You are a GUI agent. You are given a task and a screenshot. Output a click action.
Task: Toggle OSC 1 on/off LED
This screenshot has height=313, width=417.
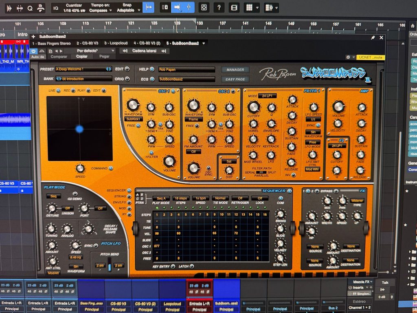pyautogui.click(x=173, y=91)
